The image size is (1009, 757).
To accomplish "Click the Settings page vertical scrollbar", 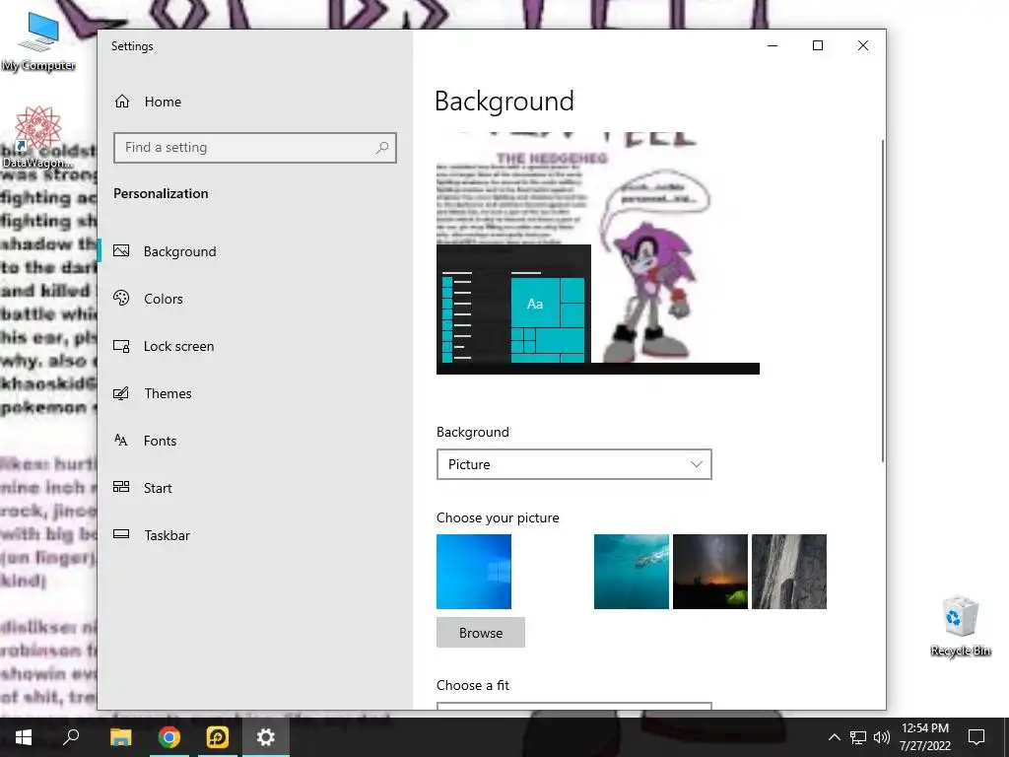I will coord(882,300).
